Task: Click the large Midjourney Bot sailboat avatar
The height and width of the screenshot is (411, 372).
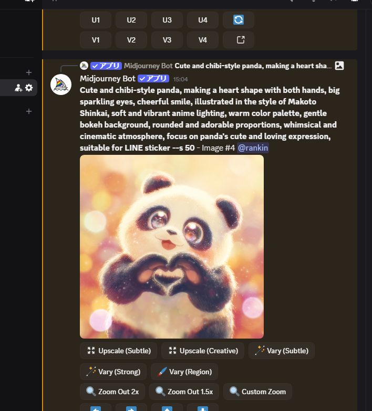Action: point(61,85)
